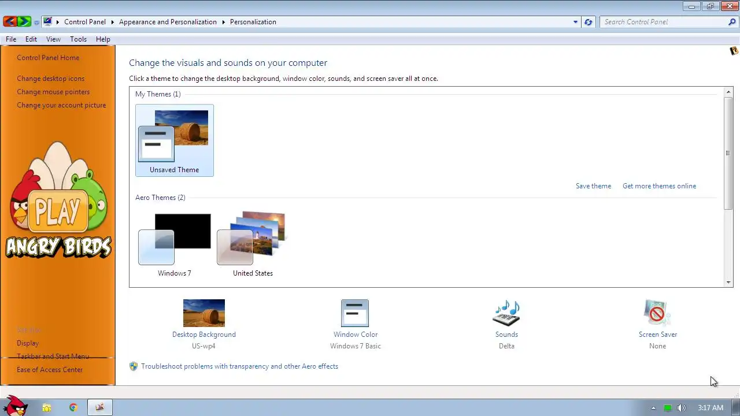Click Save theme link

[x=593, y=186]
